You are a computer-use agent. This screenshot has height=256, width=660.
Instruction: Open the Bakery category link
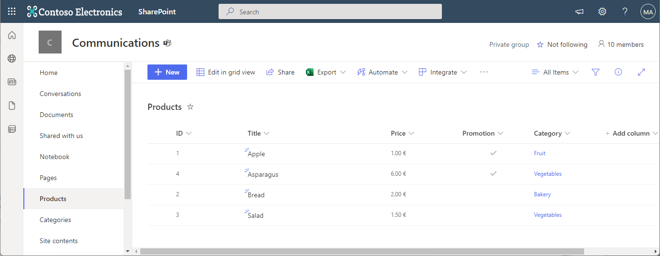coord(543,194)
